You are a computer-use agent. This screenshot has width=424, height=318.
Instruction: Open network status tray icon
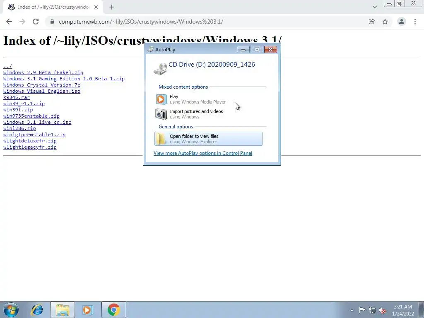372,310
